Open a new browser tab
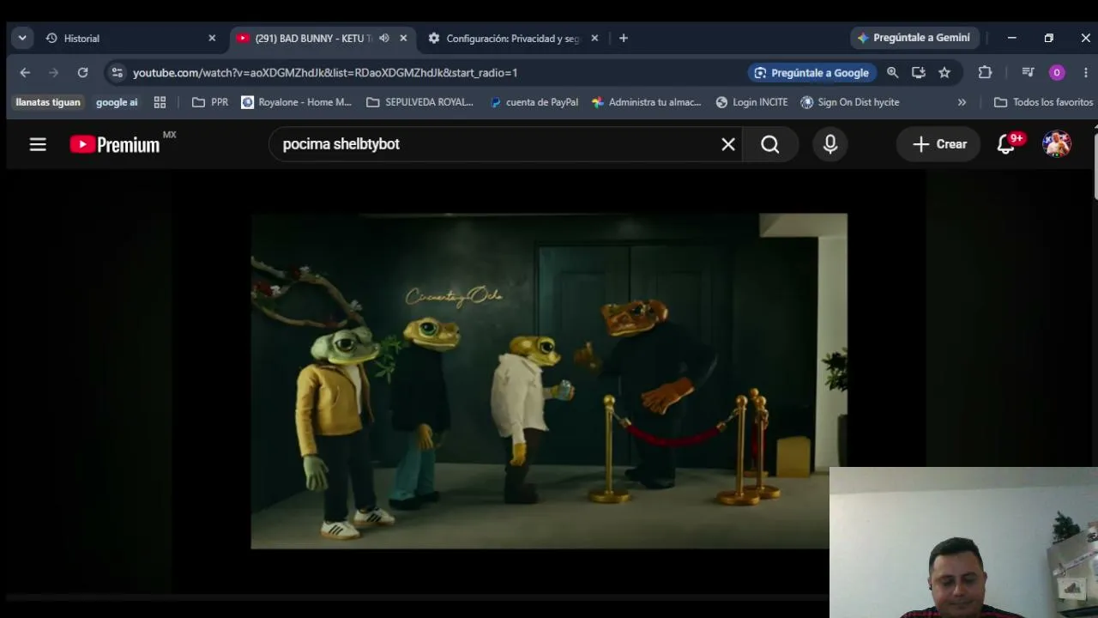 (624, 38)
